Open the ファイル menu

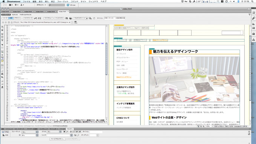click(26, 1)
